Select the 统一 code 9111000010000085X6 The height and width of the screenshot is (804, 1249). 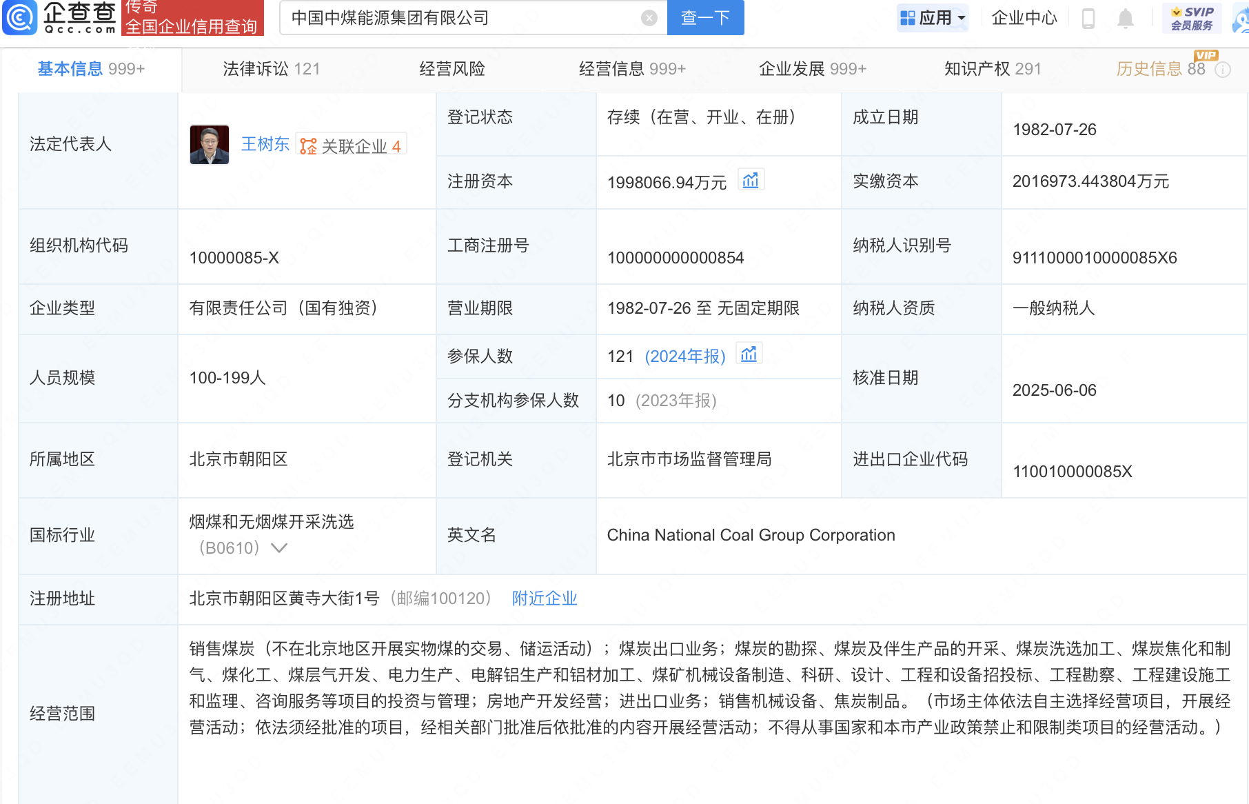(1095, 258)
